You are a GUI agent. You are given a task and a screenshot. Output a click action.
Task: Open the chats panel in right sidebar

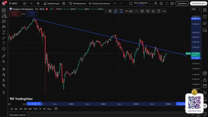[x=205, y=30]
